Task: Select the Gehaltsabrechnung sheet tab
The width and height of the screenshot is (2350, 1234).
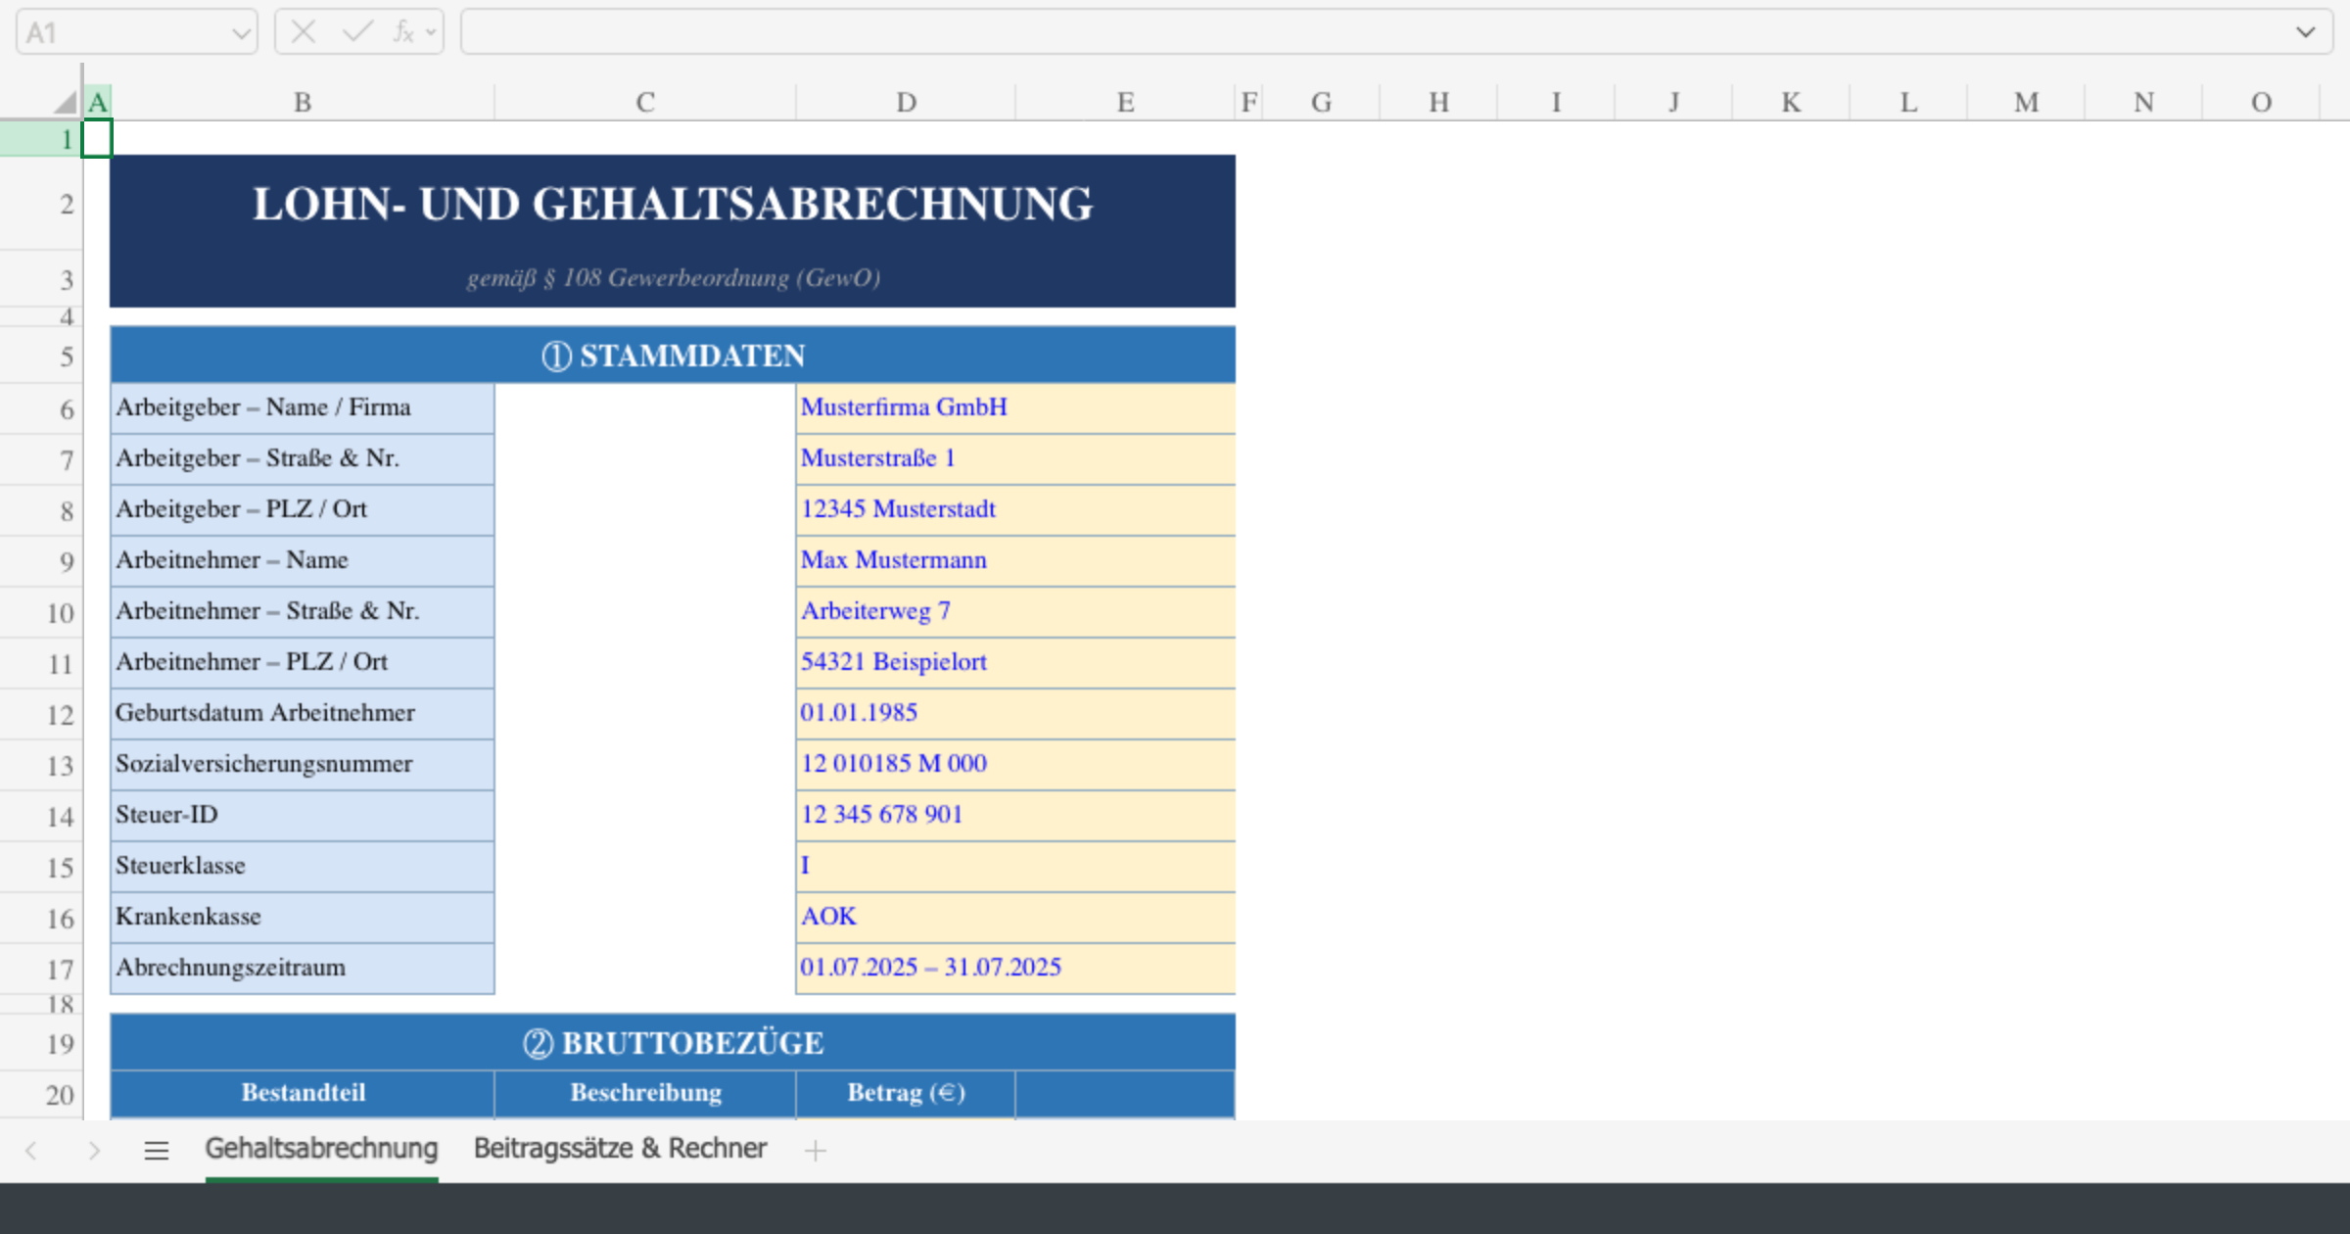Action: 321,1148
